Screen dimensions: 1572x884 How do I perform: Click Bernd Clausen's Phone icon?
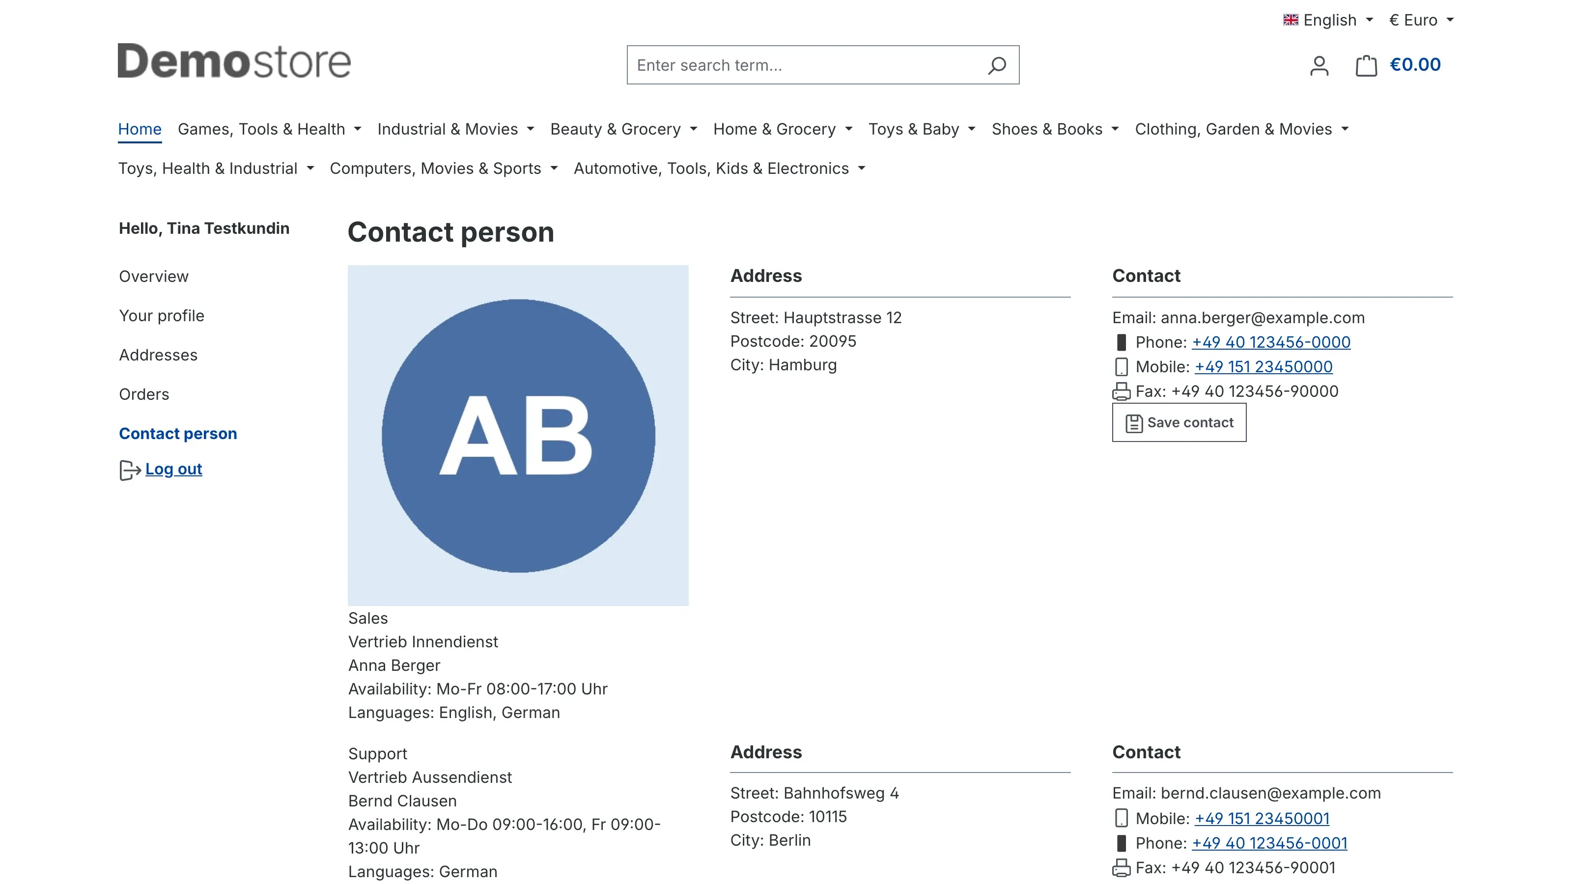[x=1121, y=843]
